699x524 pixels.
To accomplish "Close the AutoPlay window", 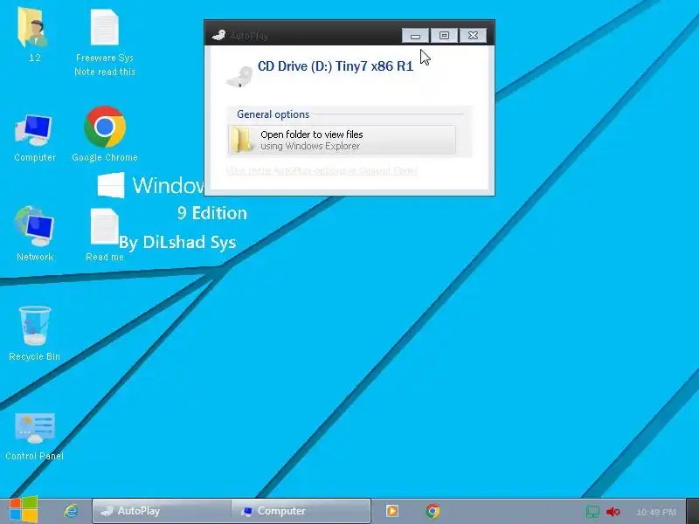I will point(473,36).
